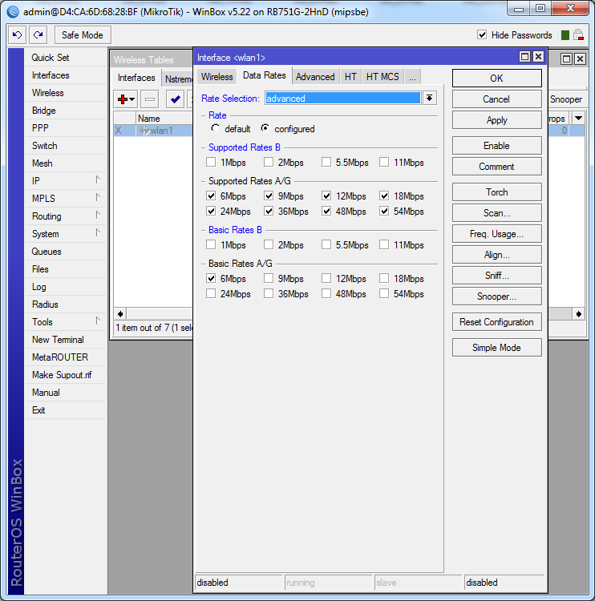Uncheck 6Mbps in Basic Rates A/G
This screenshot has height=601, width=595.
(x=211, y=278)
